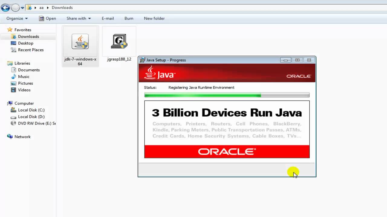Open Recent Places from Favorites
Image resolution: width=387 pixels, height=217 pixels.
[x=31, y=50]
